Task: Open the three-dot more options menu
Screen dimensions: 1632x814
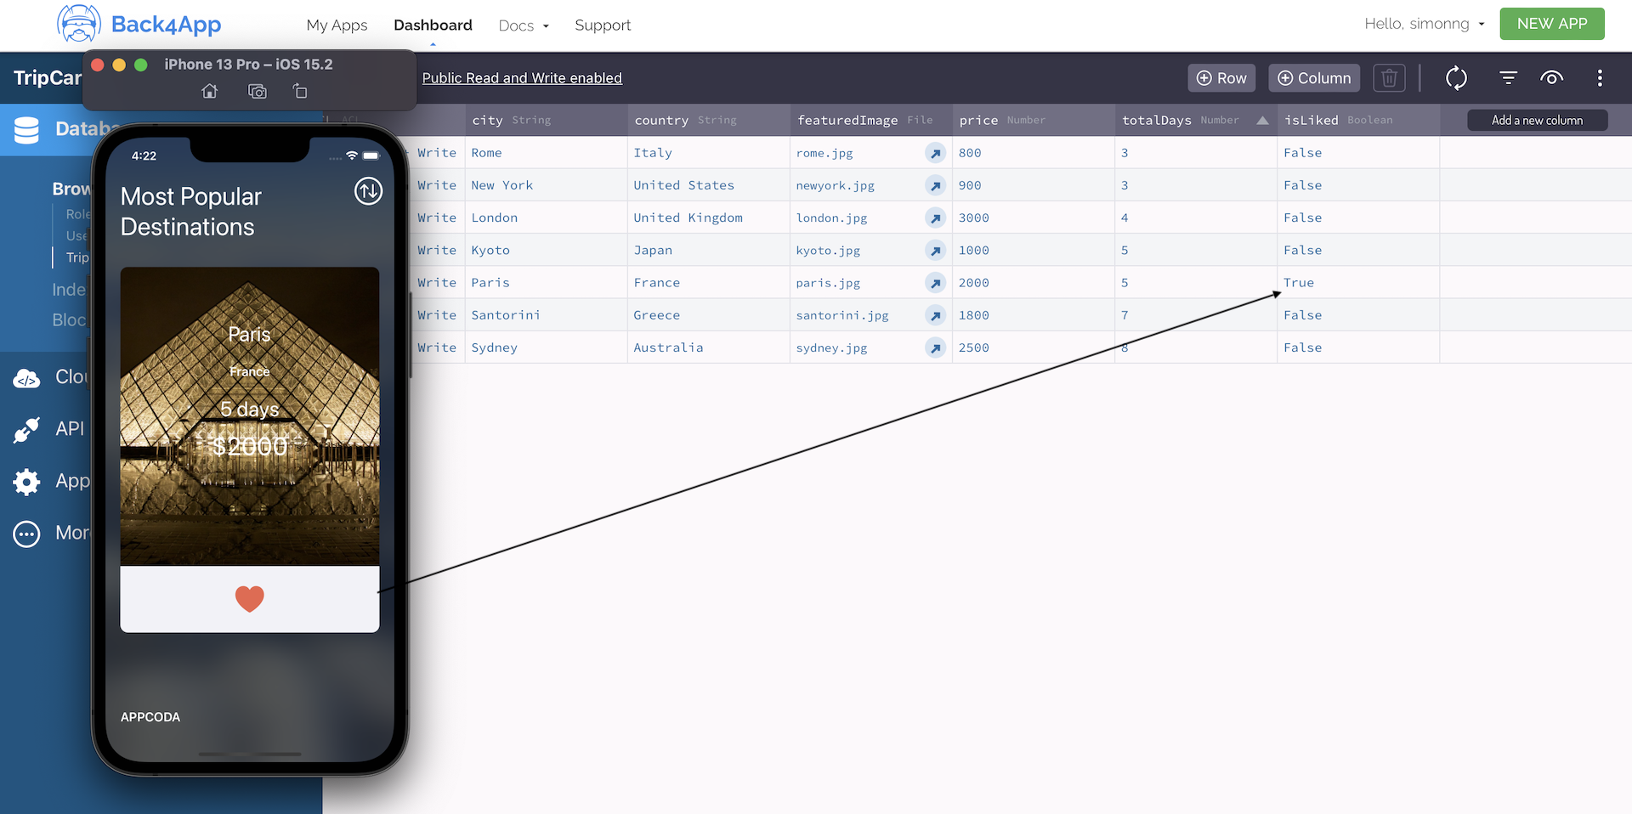Action: coord(1599,78)
